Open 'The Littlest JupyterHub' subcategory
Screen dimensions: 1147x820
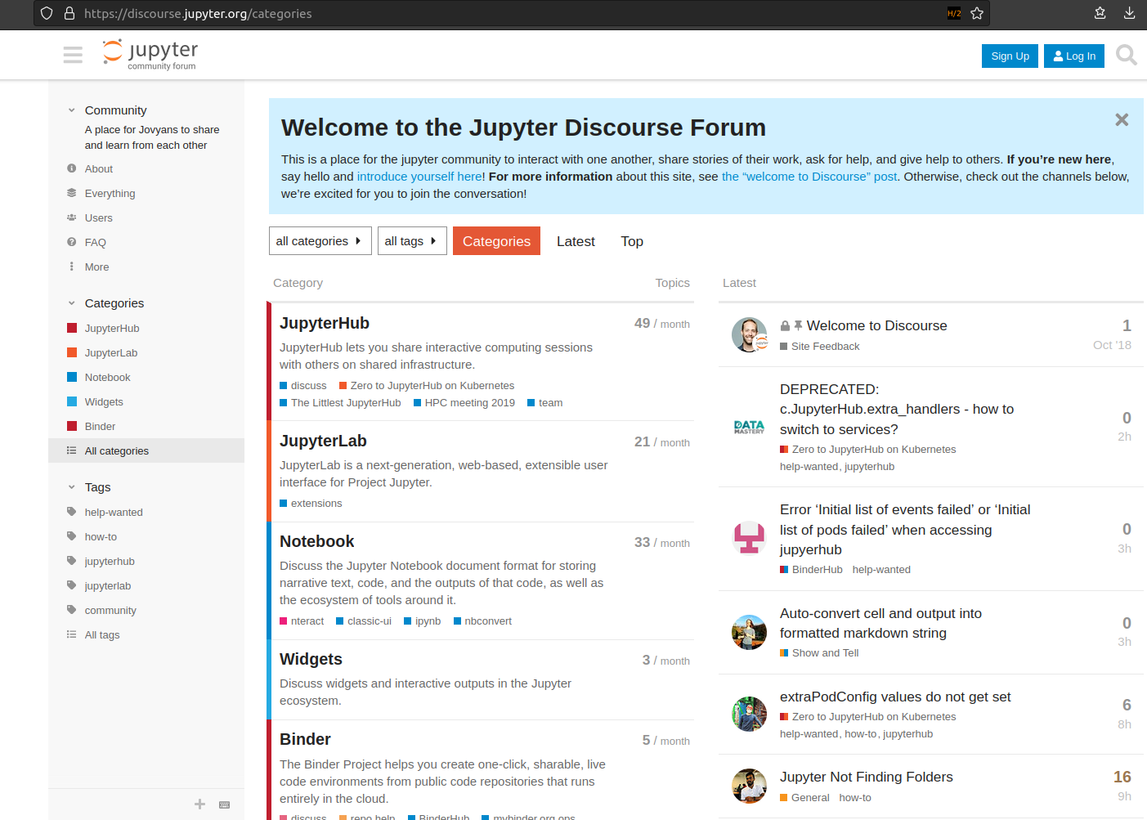340,403
